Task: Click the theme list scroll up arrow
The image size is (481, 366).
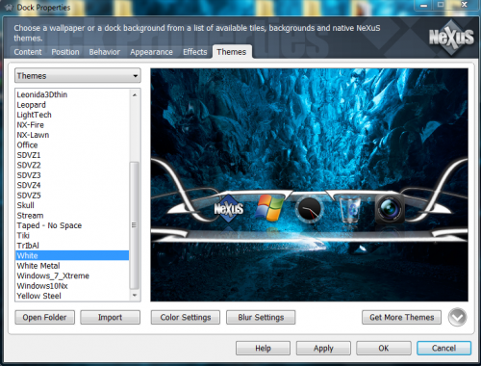Action: tap(135, 95)
